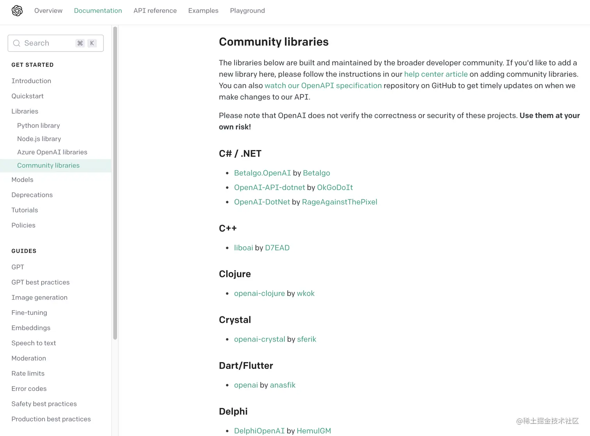Image resolution: width=590 pixels, height=436 pixels.
Task: Open the openai-crystal library link
Action: tap(259, 339)
